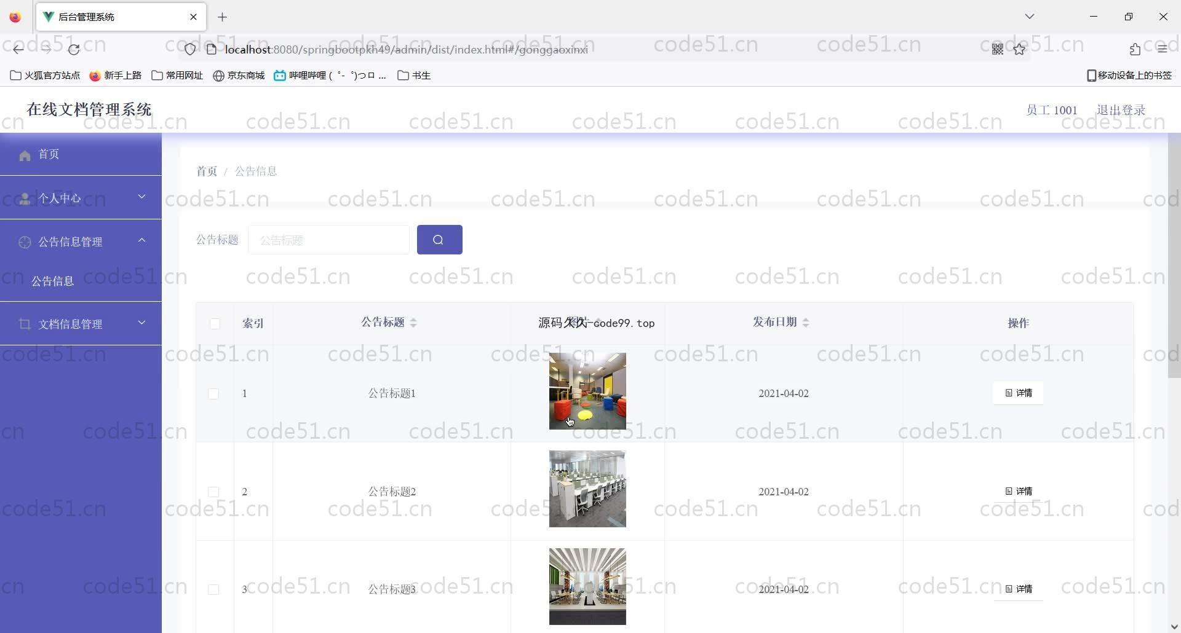Open 京东商城 bookmark
This screenshot has width=1181, height=633.
point(239,75)
